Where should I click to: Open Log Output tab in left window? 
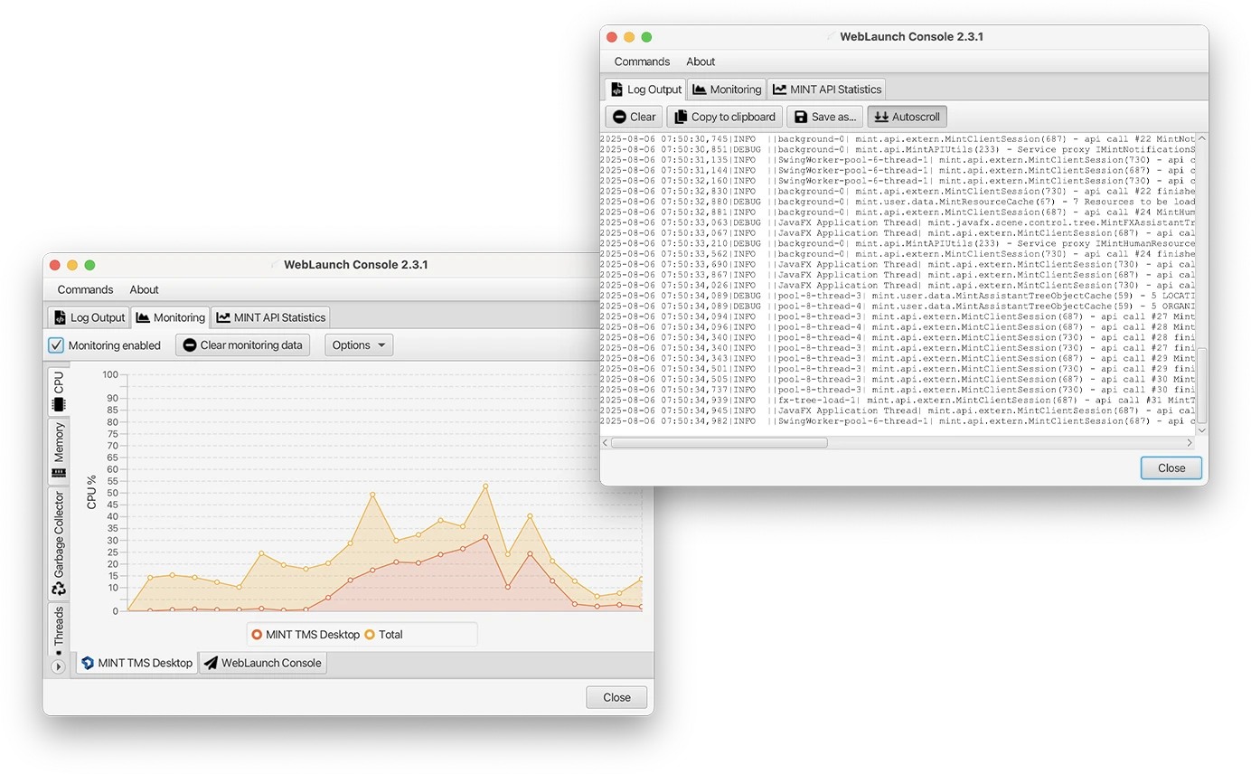click(89, 317)
